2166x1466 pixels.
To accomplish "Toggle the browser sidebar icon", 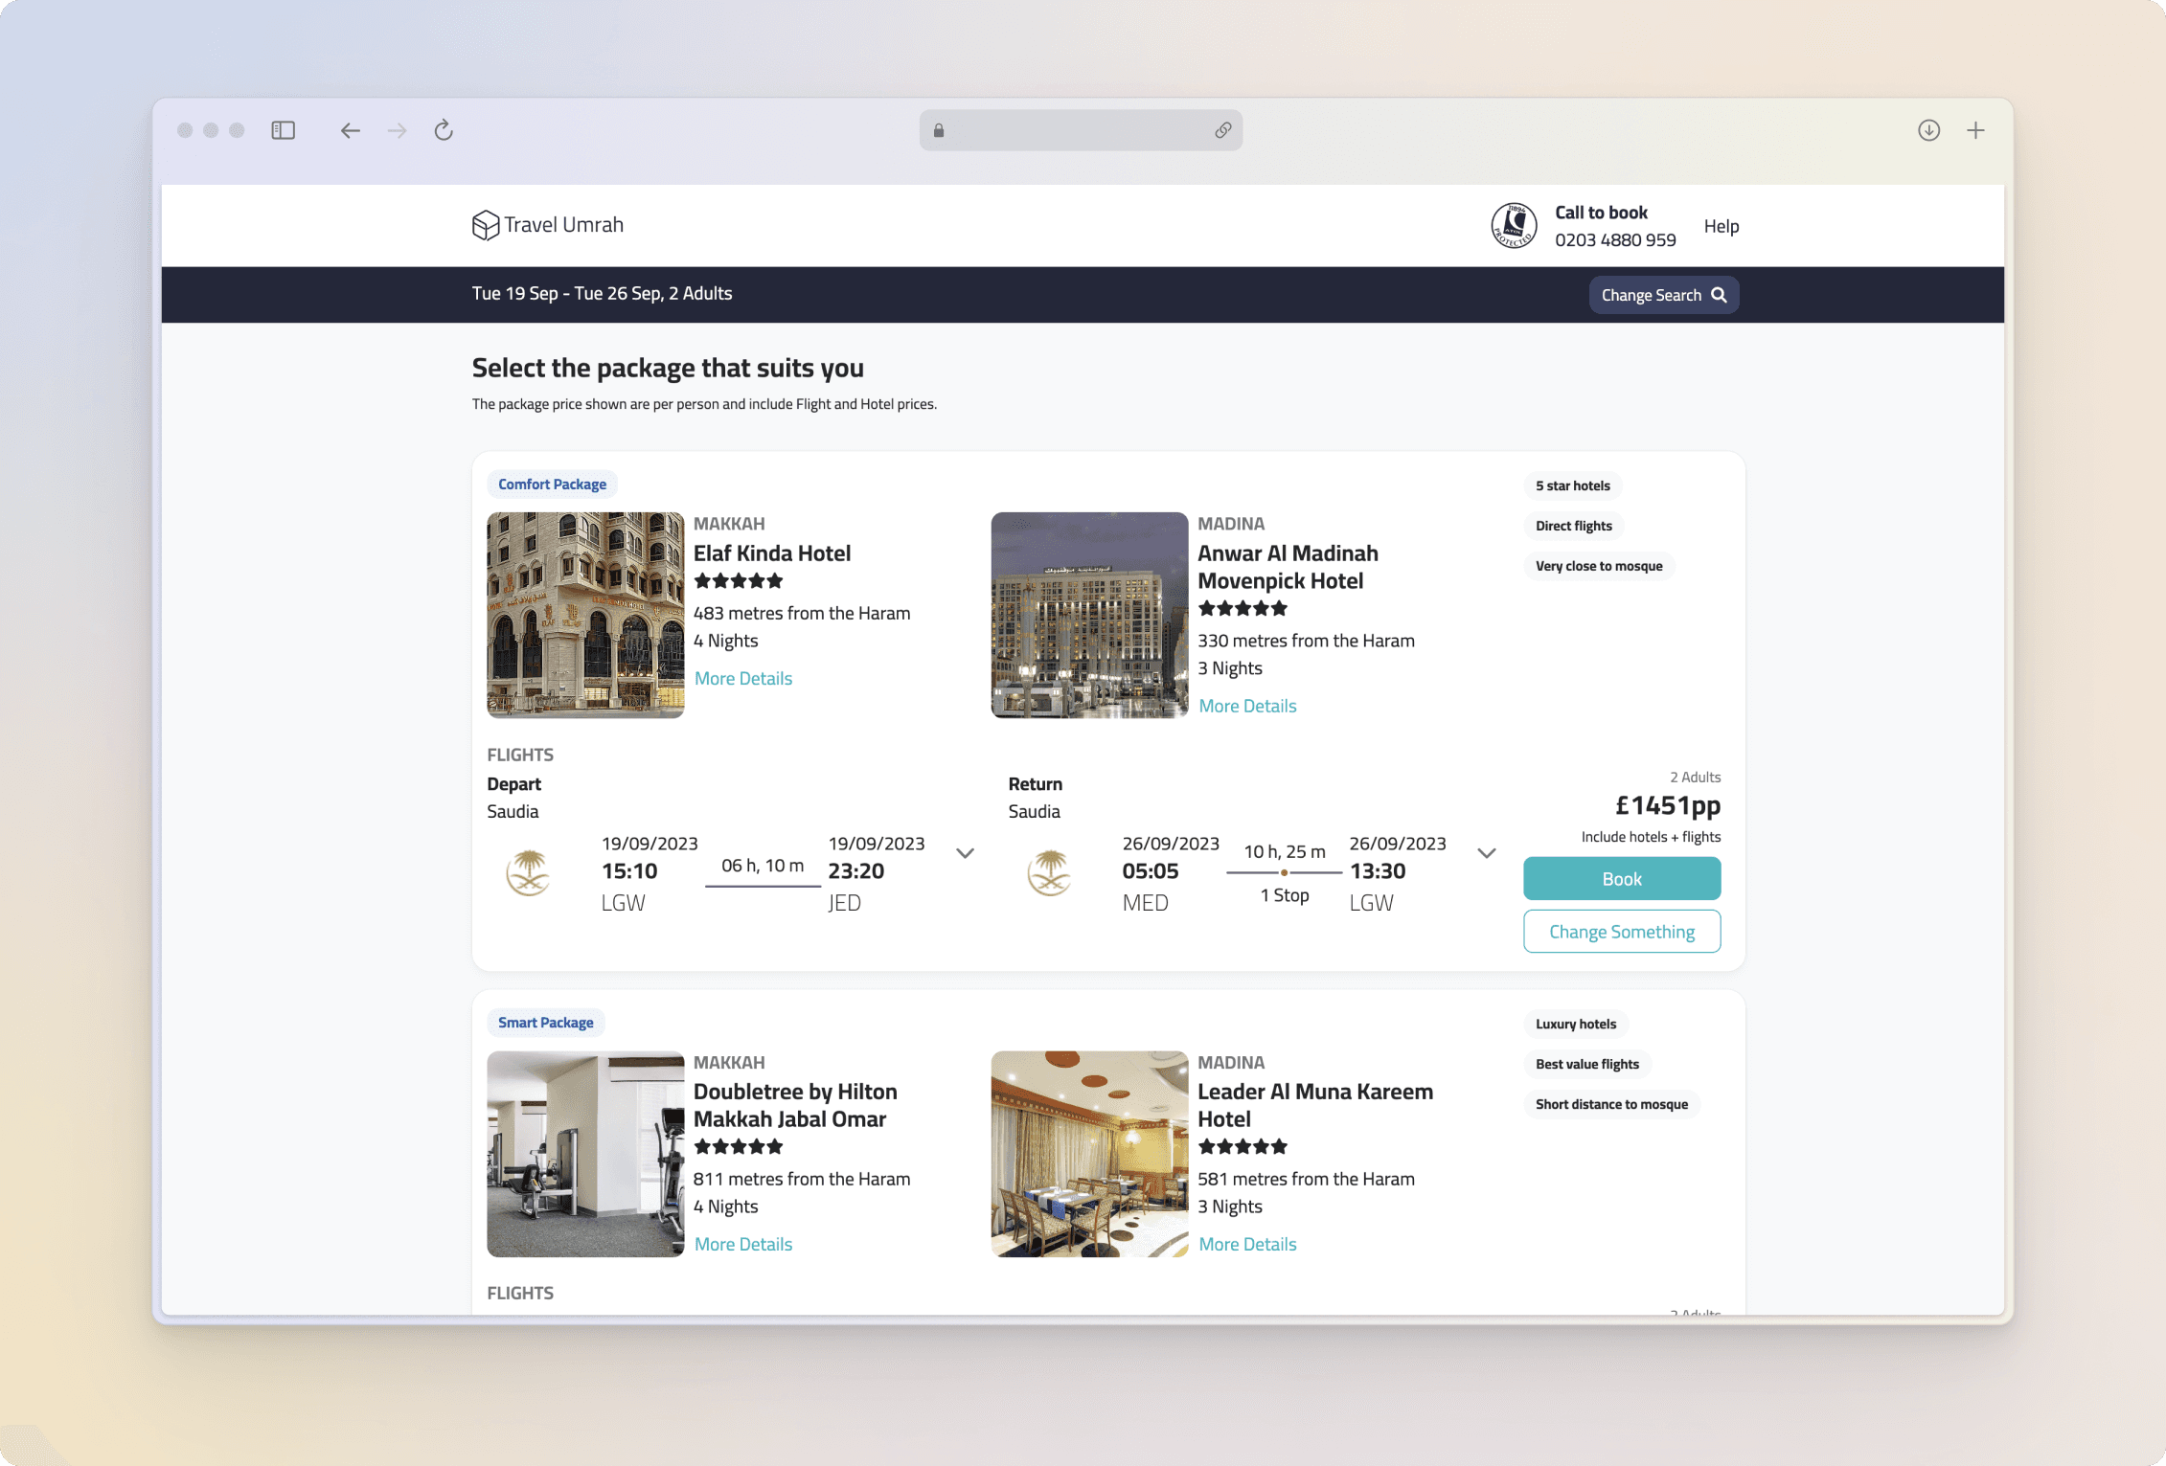I will pyautogui.click(x=283, y=130).
